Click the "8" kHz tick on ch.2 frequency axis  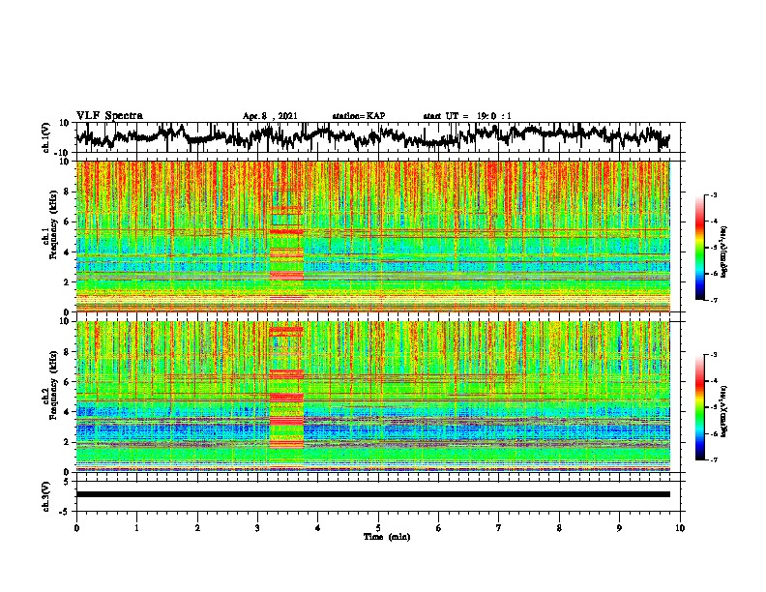[67, 352]
